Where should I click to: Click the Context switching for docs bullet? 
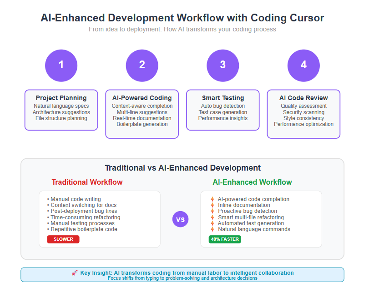click(x=81, y=205)
